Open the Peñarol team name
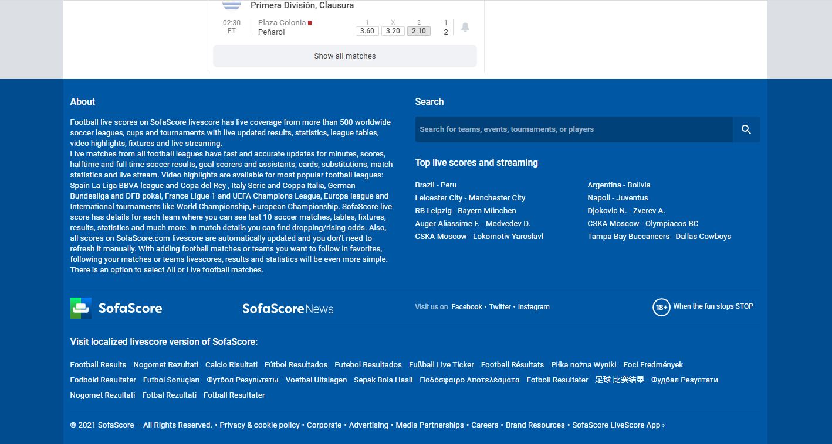This screenshot has height=444, width=832. click(272, 32)
